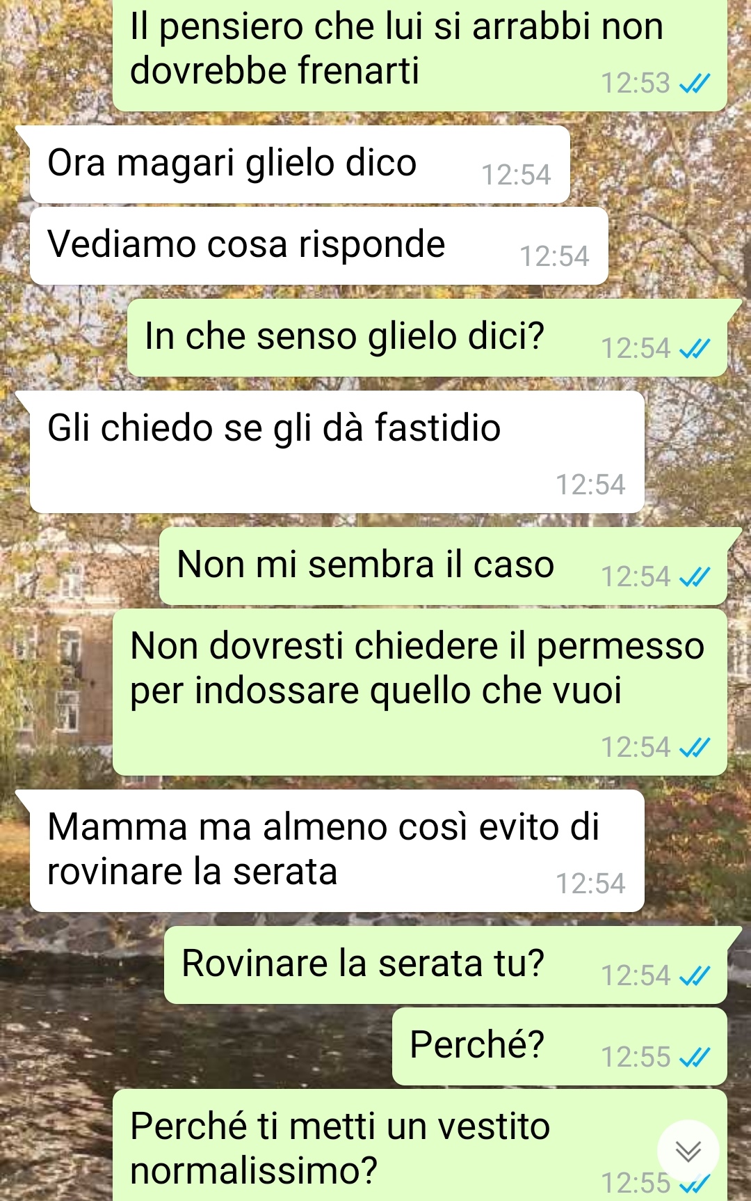The height and width of the screenshot is (1201, 751).
Task: Tap 'In che senso glielo dici?' message text
Action: [x=344, y=336]
